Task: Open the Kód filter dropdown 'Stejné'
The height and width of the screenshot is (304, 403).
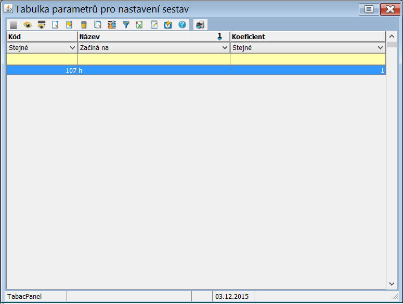Action: coord(42,47)
